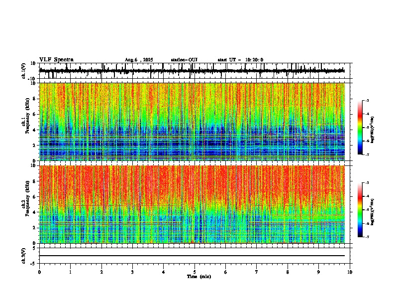394x305 pixels.
Task: Click the "station=OUI" header label
Action: 184,60
